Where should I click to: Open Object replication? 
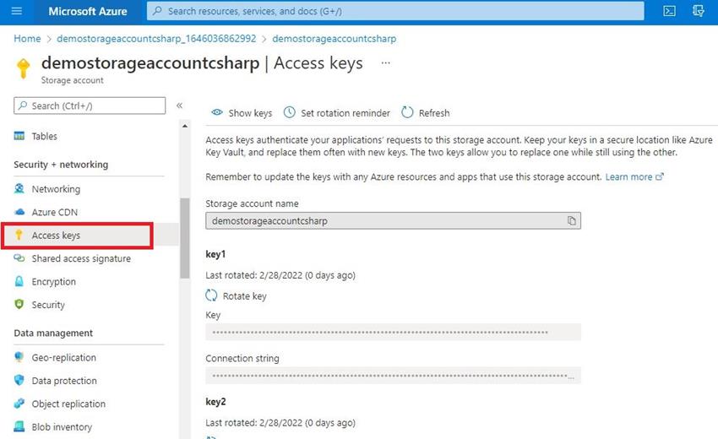click(68, 404)
